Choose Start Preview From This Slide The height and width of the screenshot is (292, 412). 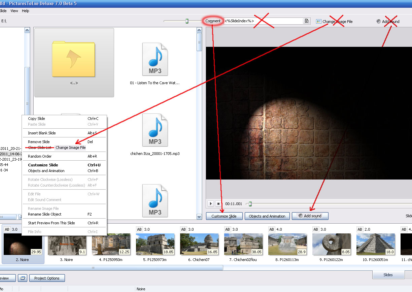coord(52,223)
